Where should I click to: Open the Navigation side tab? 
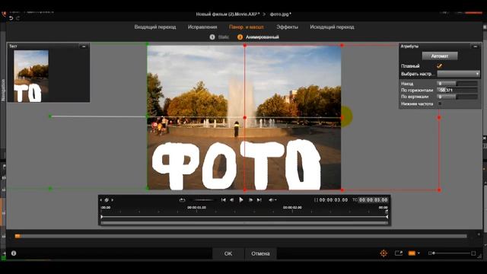pos(3,90)
